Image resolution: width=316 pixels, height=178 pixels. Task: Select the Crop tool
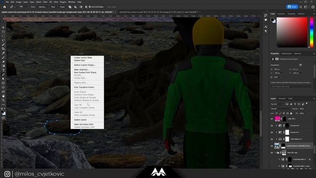coord(3,48)
